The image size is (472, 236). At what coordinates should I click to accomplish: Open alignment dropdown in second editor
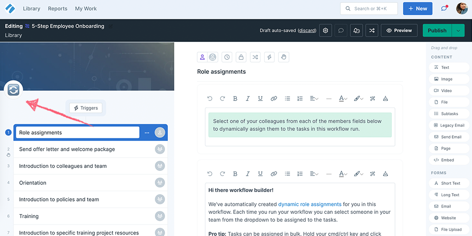click(314, 174)
